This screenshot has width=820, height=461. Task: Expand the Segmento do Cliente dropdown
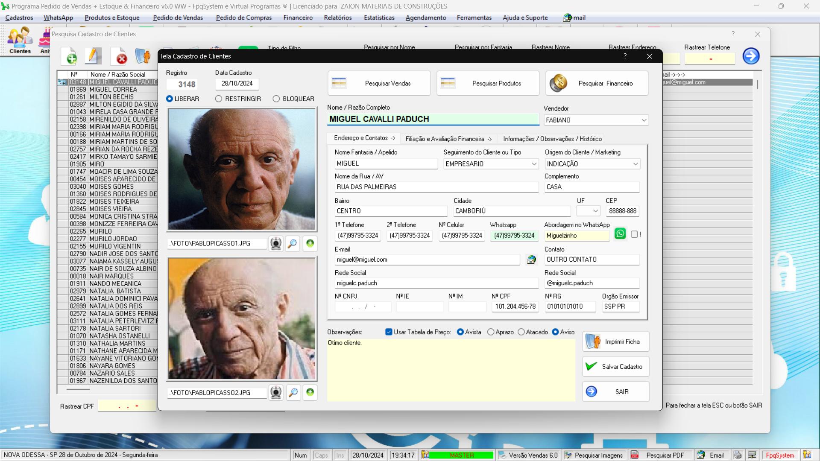tap(533, 163)
